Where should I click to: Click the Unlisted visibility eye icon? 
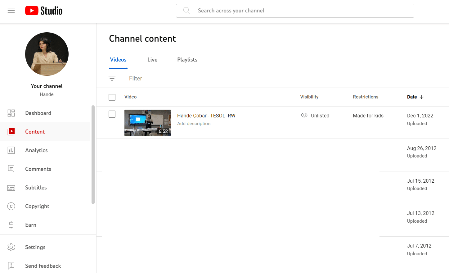pyautogui.click(x=304, y=115)
